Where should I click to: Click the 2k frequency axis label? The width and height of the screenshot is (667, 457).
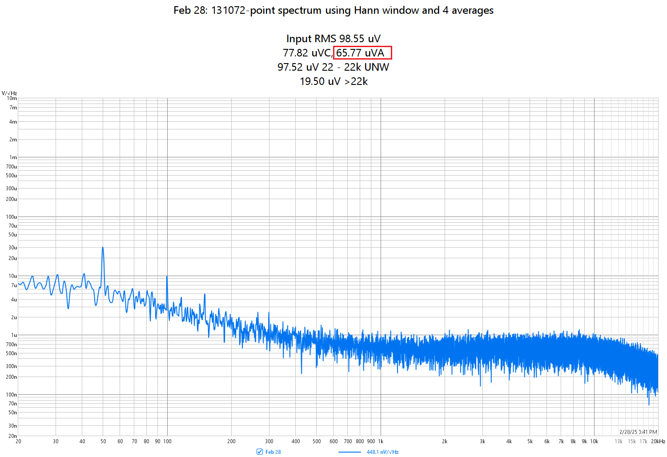click(x=445, y=441)
